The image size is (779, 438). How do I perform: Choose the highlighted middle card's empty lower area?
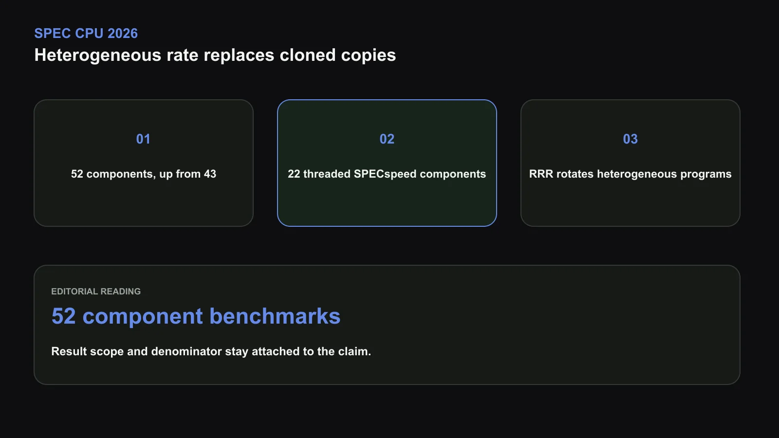coord(387,204)
